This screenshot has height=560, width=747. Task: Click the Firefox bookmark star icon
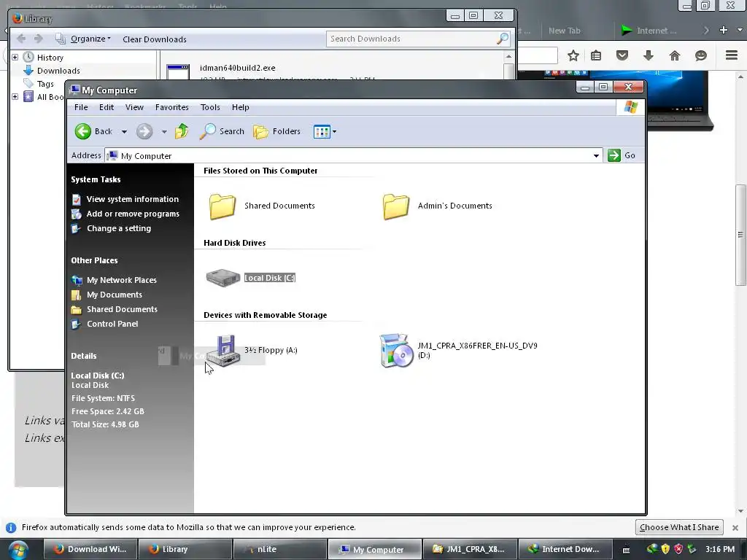[x=573, y=55]
